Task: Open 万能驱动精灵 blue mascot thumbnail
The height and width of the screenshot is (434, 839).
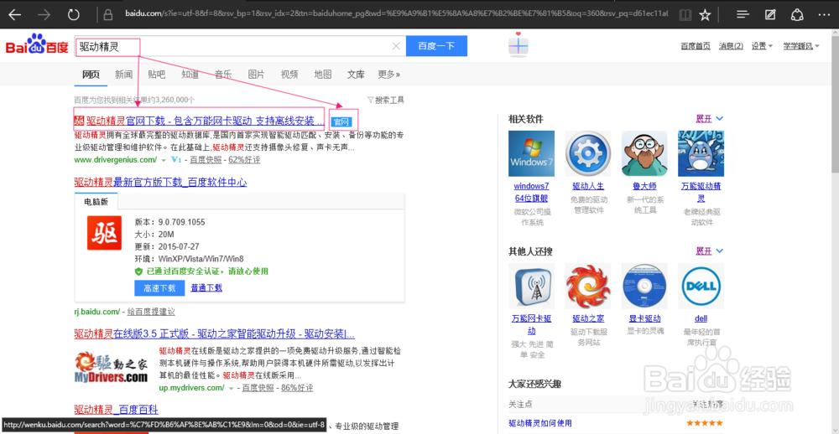Action: 701,153
